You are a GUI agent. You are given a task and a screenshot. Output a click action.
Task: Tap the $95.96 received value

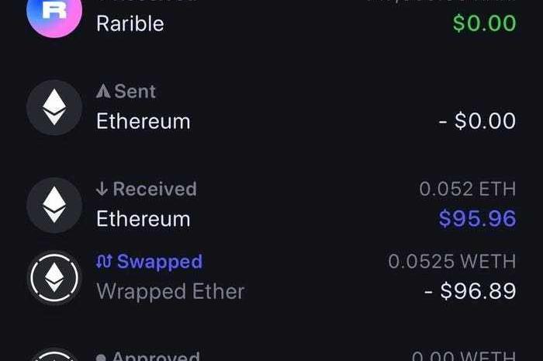(477, 219)
